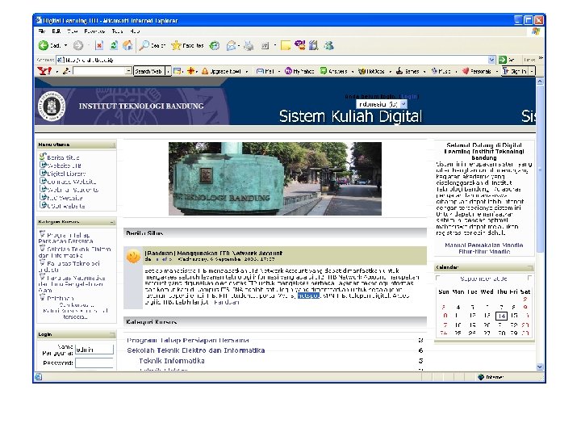This screenshot has height=436, width=581.
Task: Click the Login link in header
Action: [408, 96]
